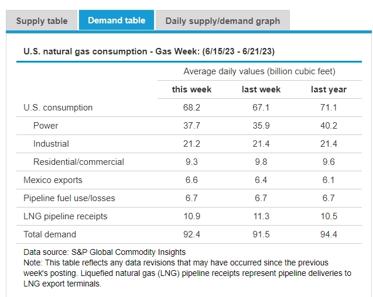
Task: Click the Total demand row label
Action: coord(50,234)
